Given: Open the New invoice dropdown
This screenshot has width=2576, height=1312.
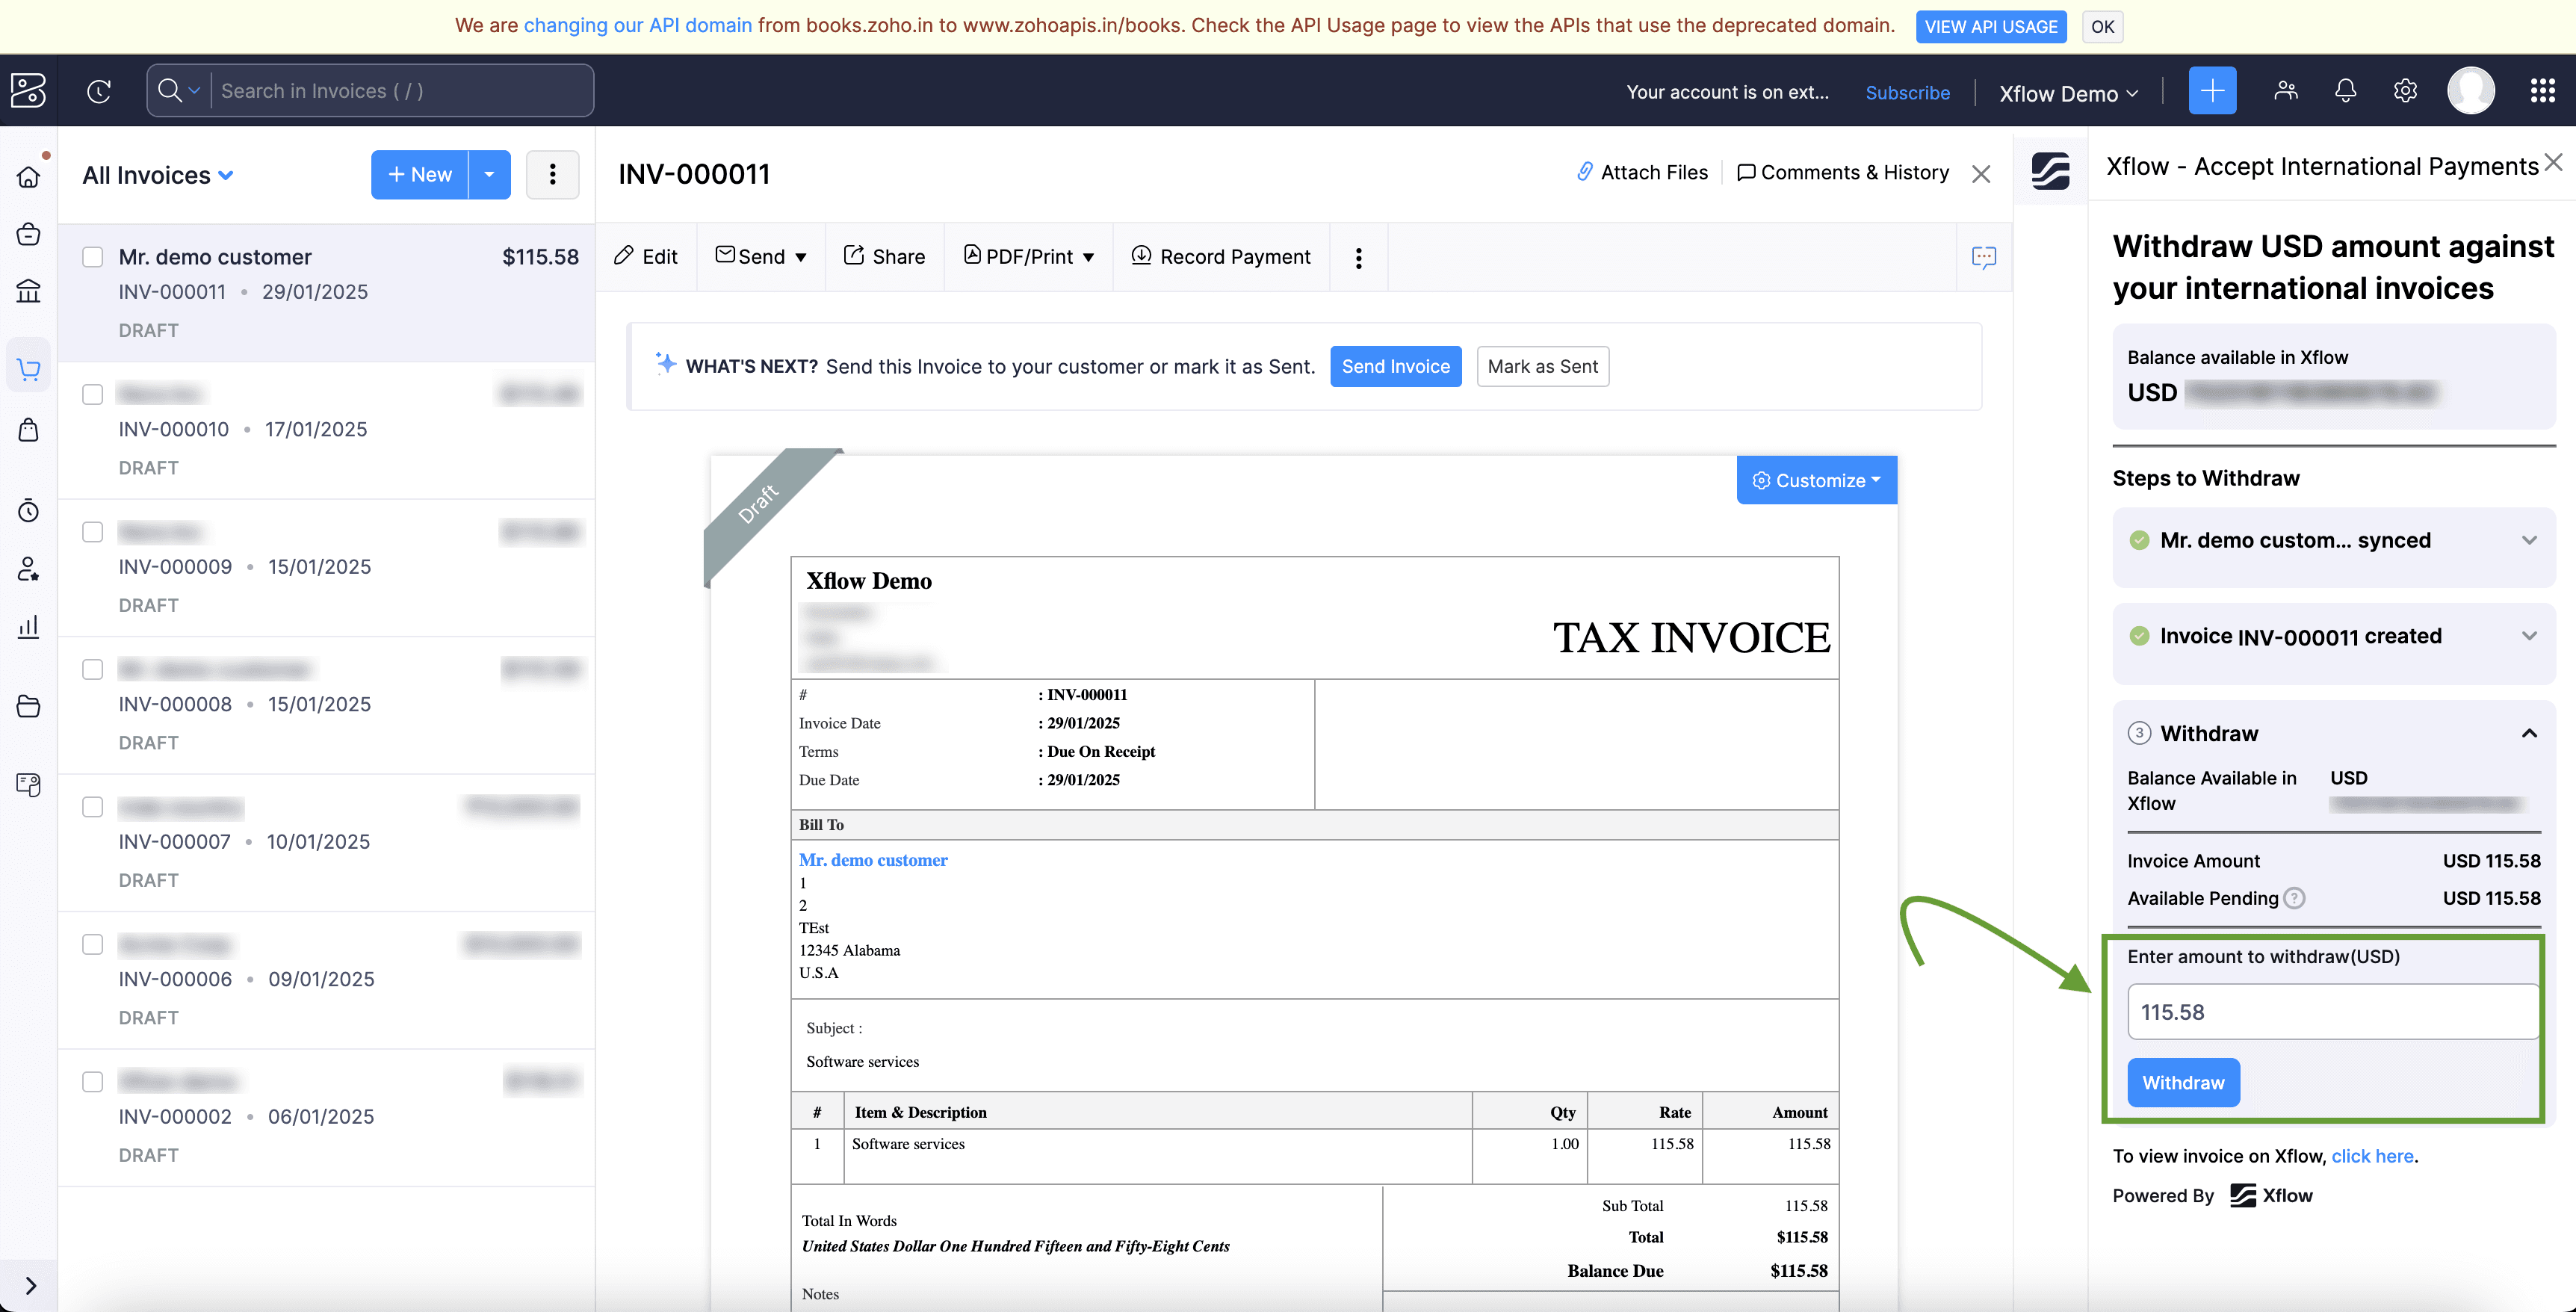Looking at the screenshot, I should [x=492, y=174].
